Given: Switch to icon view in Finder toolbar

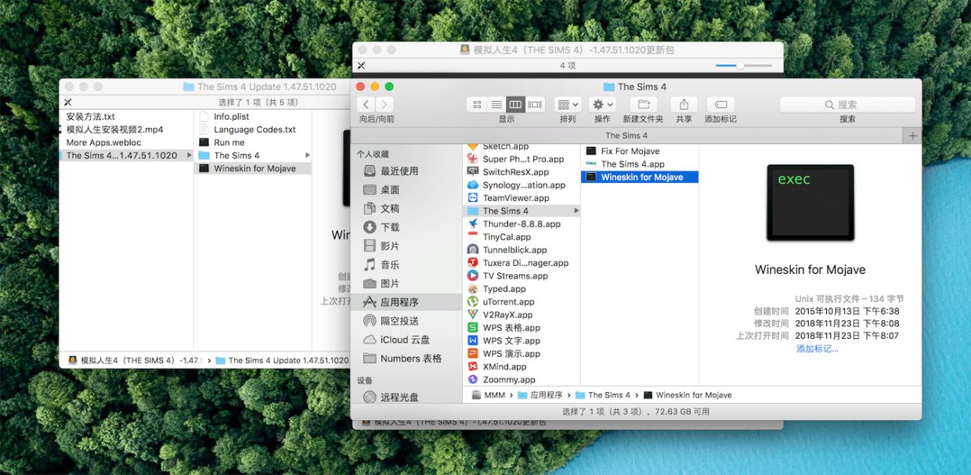Looking at the screenshot, I should [x=476, y=104].
